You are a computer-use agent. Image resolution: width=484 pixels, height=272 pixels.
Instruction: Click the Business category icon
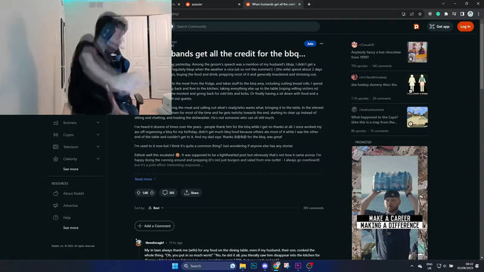(x=56, y=123)
